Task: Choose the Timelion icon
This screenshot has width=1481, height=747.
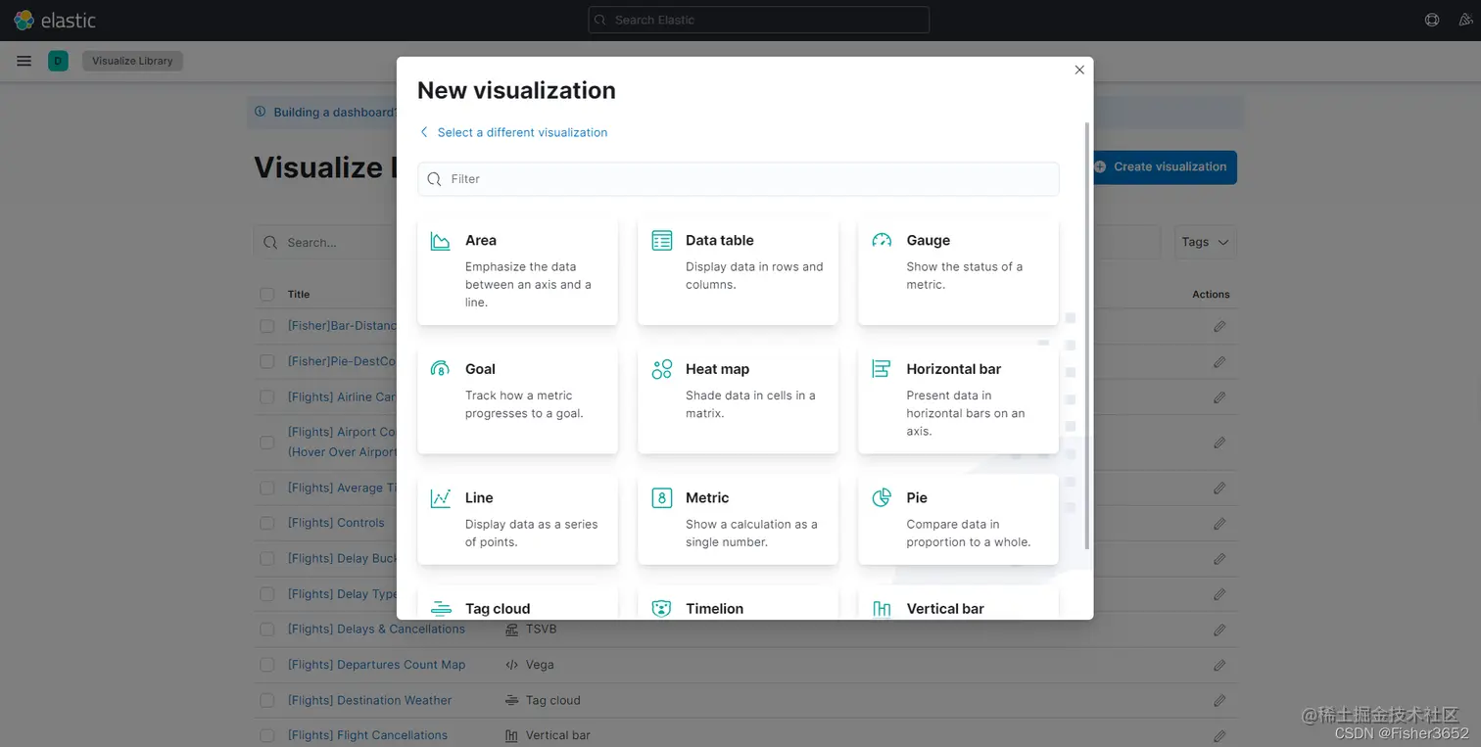Action: click(662, 608)
